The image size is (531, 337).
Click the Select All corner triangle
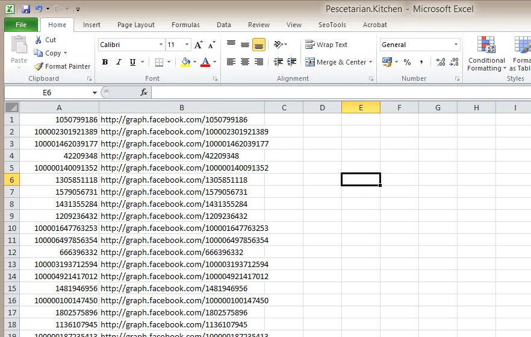point(12,107)
